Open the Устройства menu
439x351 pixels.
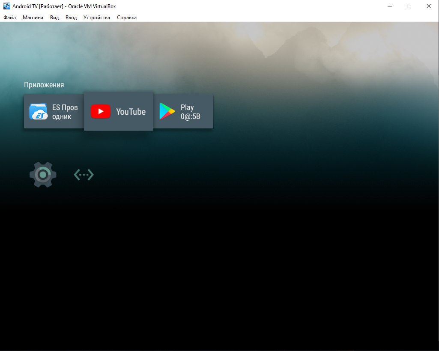click(x=97, y=18)
